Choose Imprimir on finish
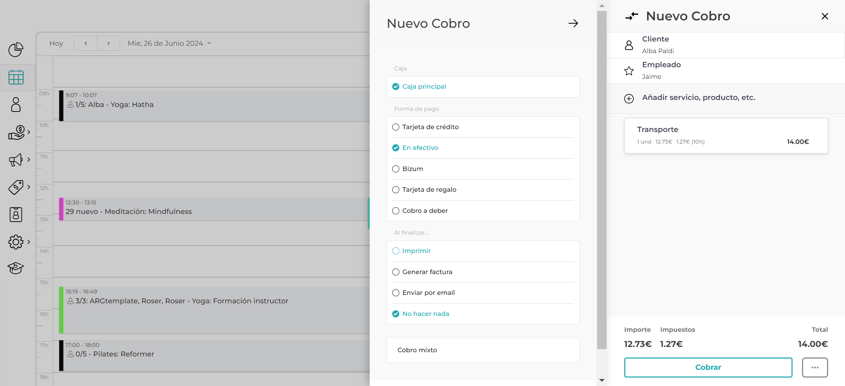 (x=483, y=251)
